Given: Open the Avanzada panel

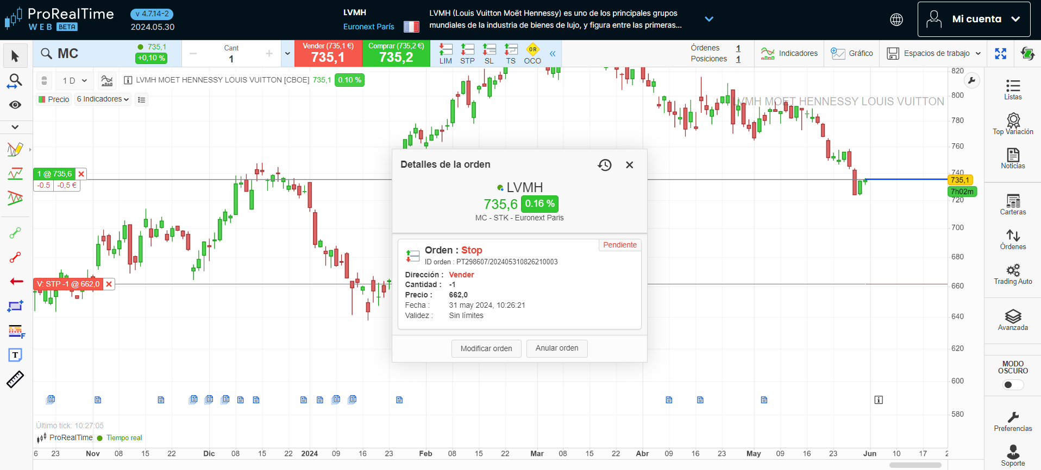Looking at the screenshot, I should 1013,320.
